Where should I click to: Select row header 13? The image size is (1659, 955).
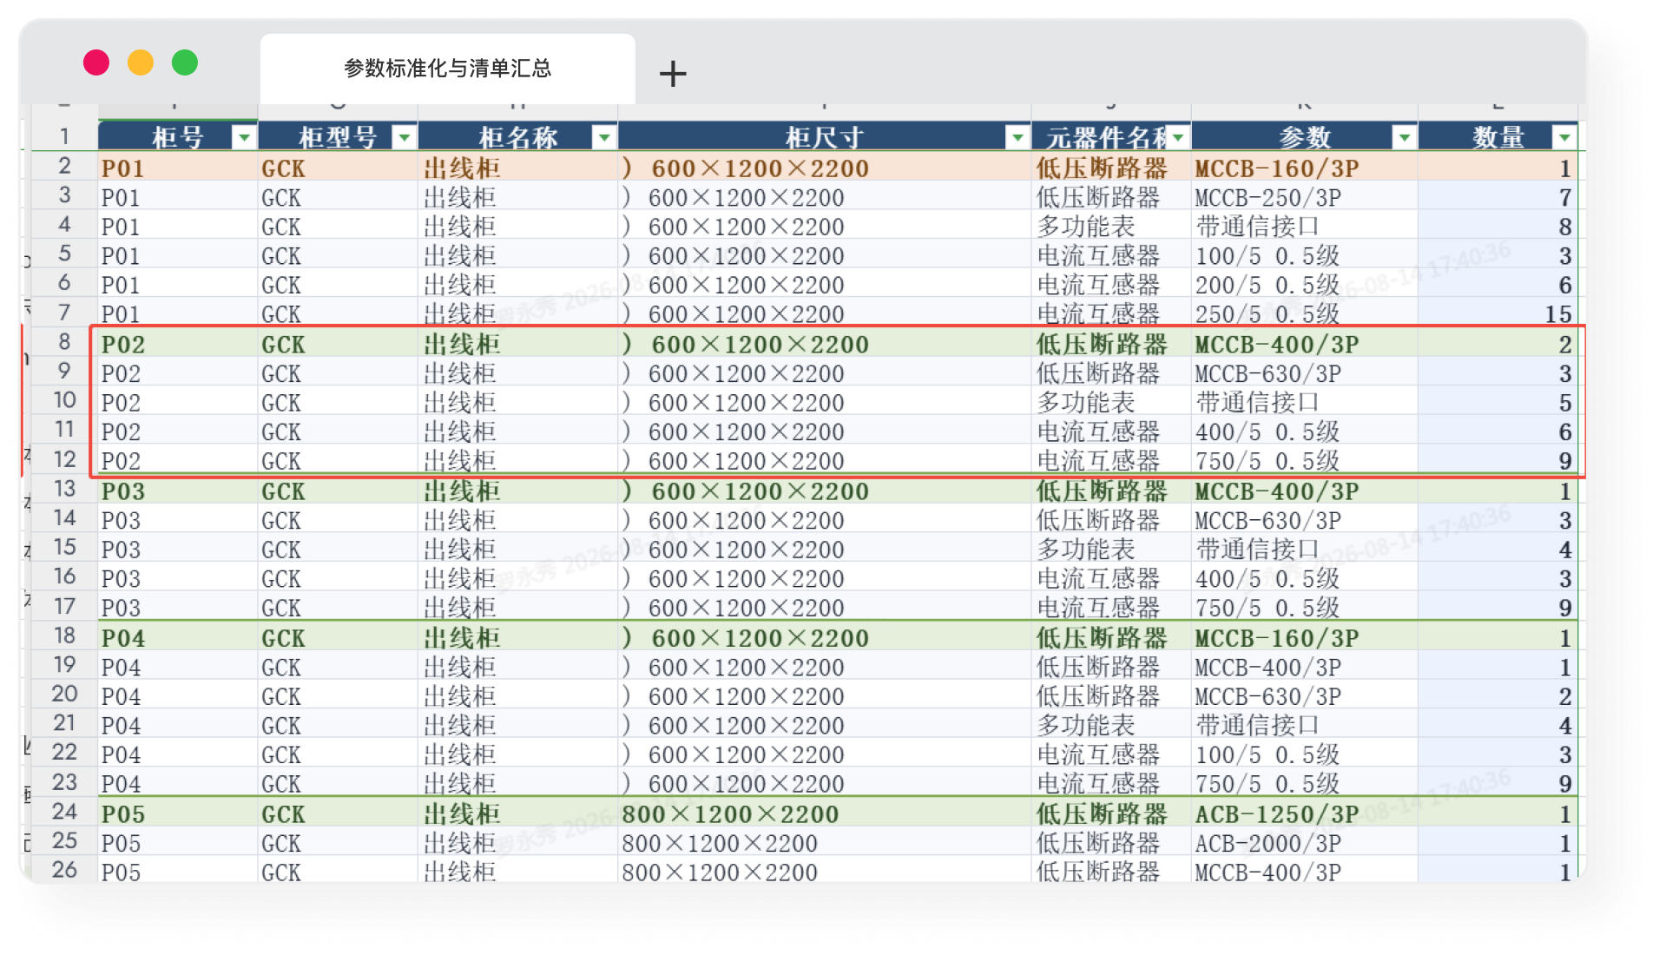click(x=65, y=489)
